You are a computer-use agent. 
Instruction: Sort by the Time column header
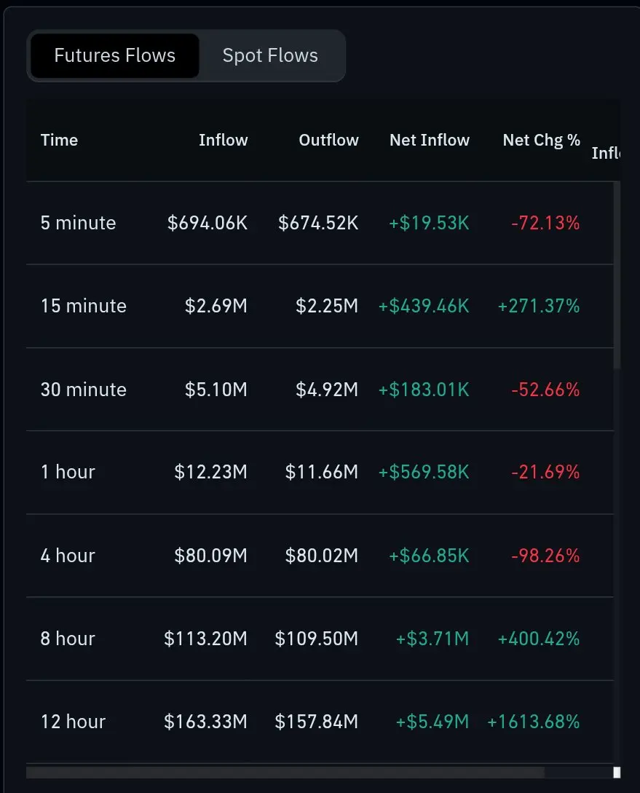59,140
